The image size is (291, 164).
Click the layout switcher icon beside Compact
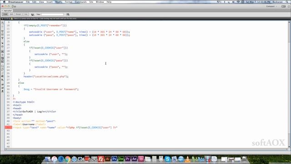(x=283, y=6)
